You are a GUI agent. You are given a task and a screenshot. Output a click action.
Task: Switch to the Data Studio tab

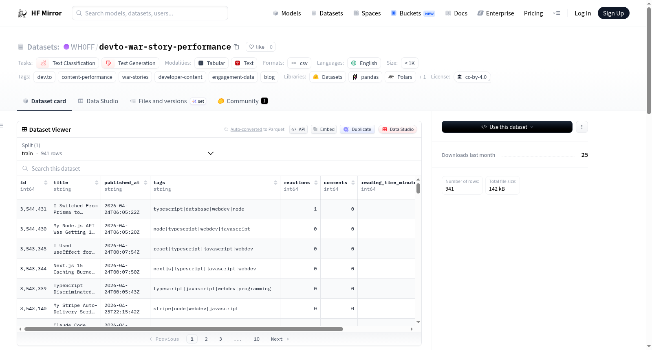tap(98, 101)
